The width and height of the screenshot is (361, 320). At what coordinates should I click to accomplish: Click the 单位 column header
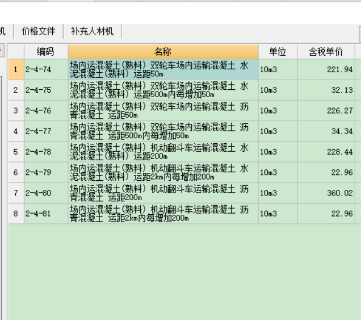278,52
